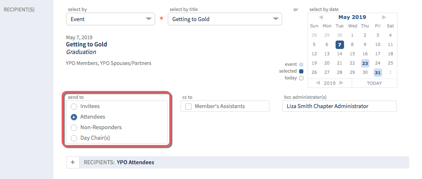
Task: Go to previous month in calendar
Action: (321, 17)
